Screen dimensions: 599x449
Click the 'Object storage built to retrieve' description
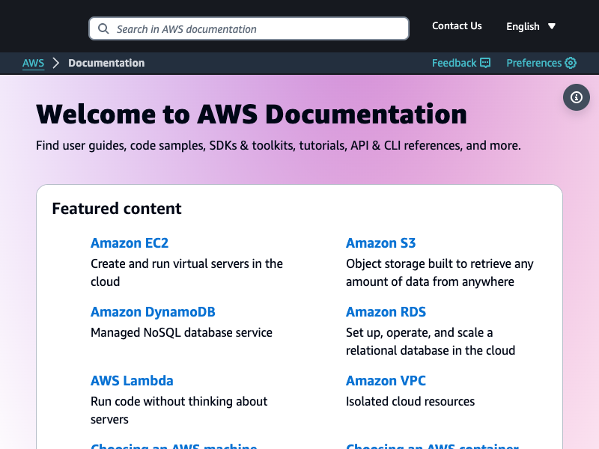point(440,272)
